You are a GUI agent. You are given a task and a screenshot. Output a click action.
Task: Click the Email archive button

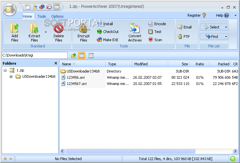click(185, 27)
